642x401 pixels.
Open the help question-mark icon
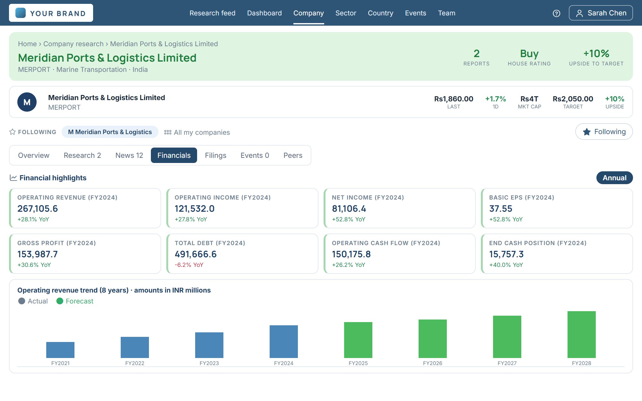click(556, 13)
